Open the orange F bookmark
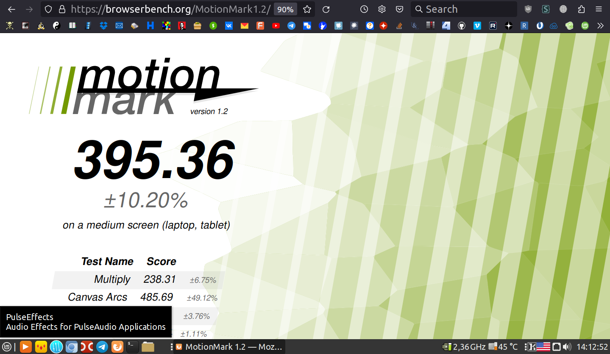 point(260,26)
